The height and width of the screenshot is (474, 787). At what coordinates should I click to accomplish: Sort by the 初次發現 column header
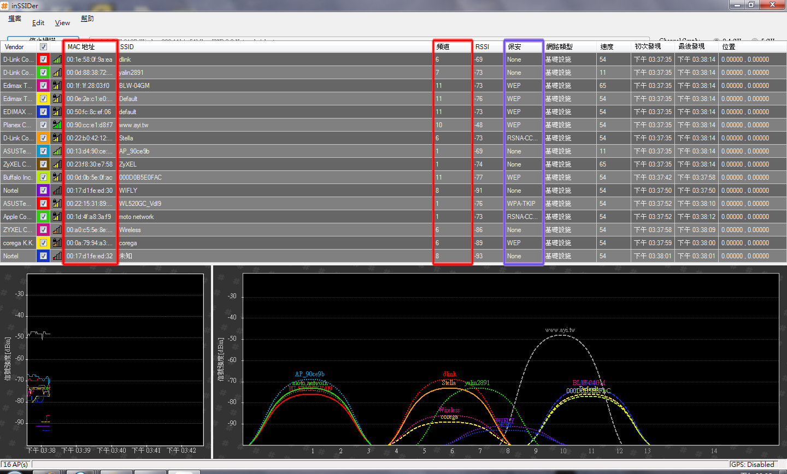(653, 47)
